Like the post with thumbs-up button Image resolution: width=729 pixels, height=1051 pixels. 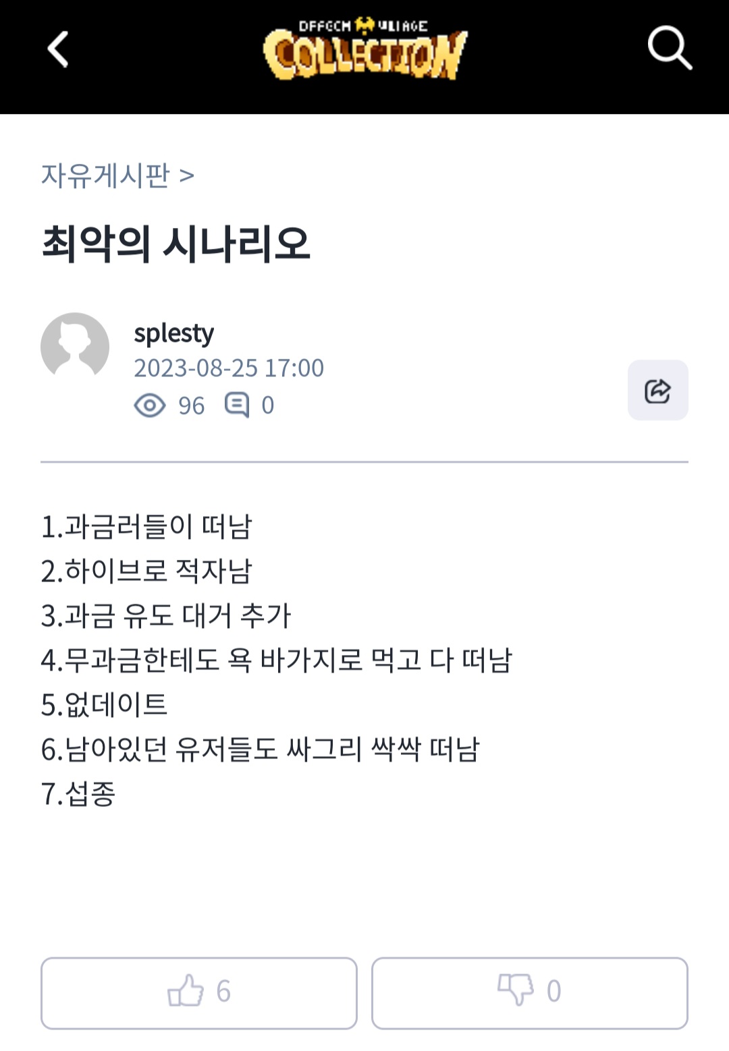click(x=198, y=992)
